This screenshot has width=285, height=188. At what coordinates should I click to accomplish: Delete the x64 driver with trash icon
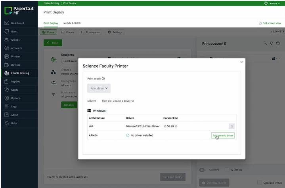point(231,126)
